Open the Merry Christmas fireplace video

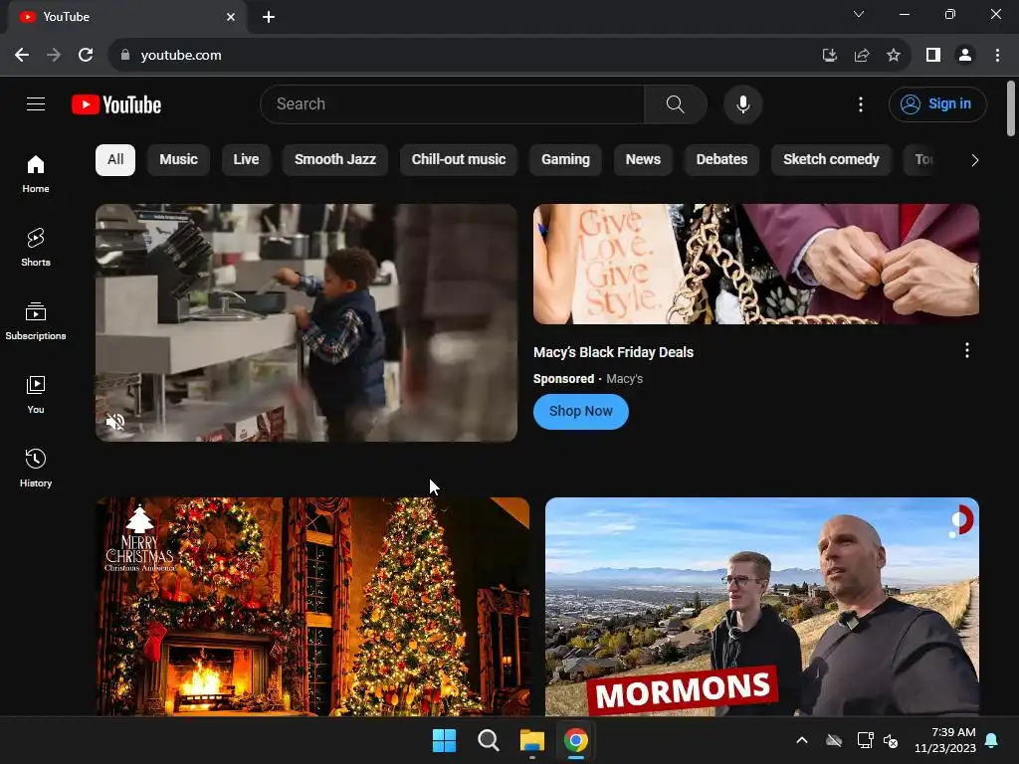tap(312, 607)
